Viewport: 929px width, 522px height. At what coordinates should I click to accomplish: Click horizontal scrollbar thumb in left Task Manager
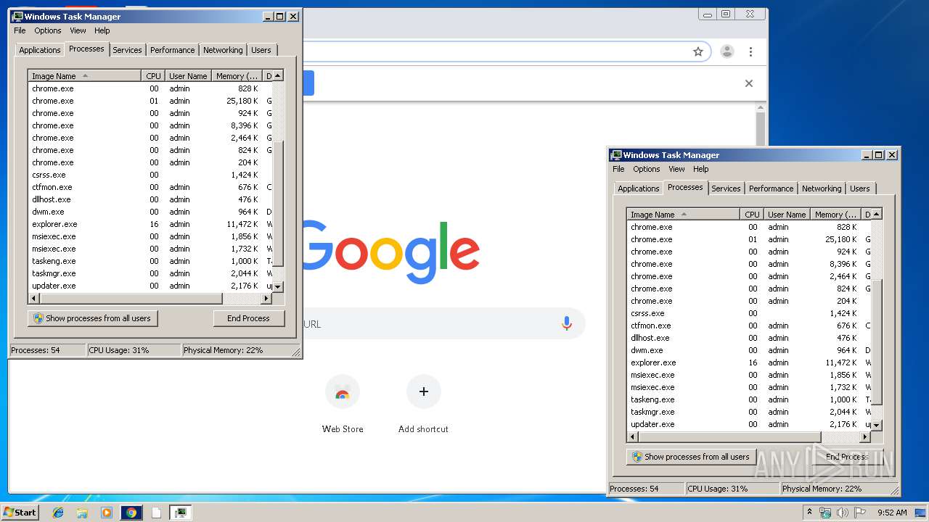131,299
